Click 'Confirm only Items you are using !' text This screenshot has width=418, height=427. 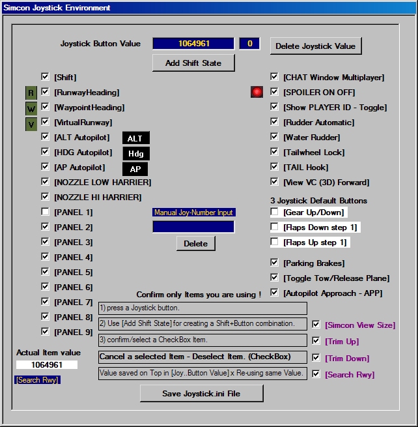(x=199, y=295)
